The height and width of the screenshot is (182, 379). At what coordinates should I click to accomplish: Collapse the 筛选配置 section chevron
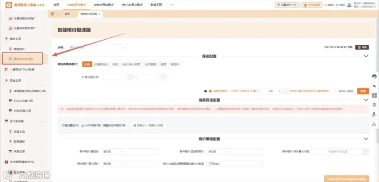click(x=366, y=56)
